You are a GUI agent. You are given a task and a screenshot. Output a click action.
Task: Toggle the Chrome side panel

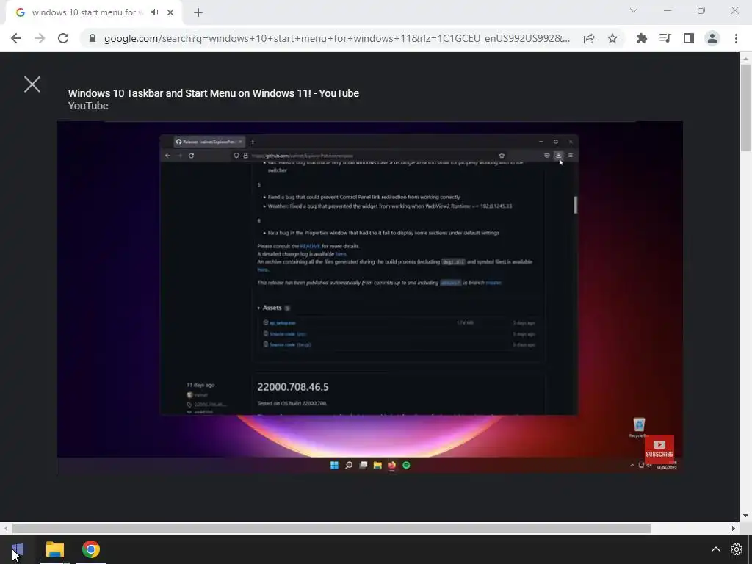(689, 38)
